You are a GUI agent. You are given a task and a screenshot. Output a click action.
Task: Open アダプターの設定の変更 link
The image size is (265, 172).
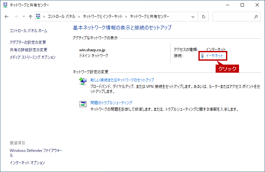click(28, 42)
